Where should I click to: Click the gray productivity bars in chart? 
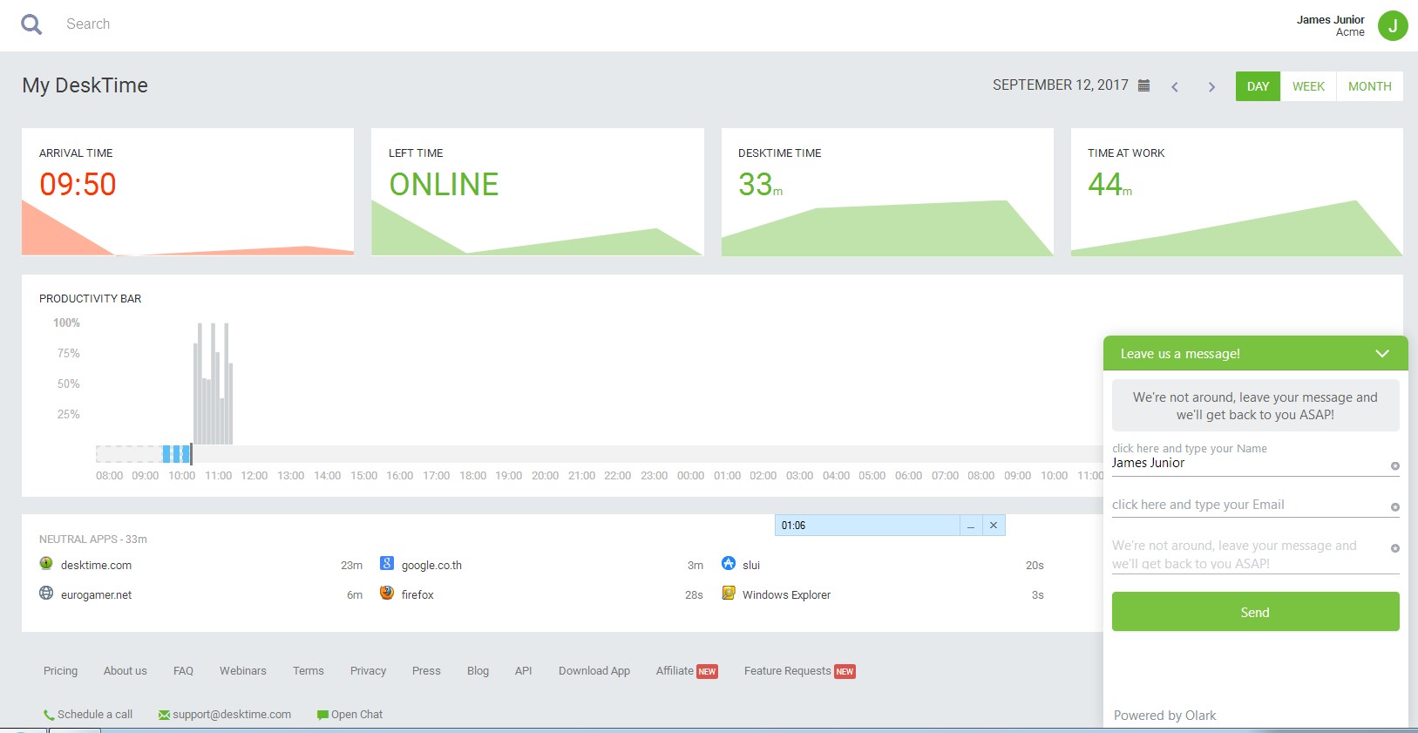point(213,383)
